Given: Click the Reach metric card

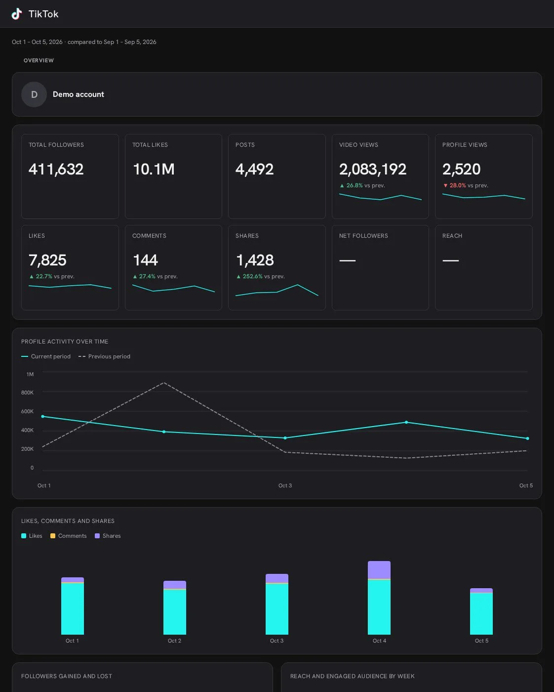Looking at the screenshot, I should 483,267.
